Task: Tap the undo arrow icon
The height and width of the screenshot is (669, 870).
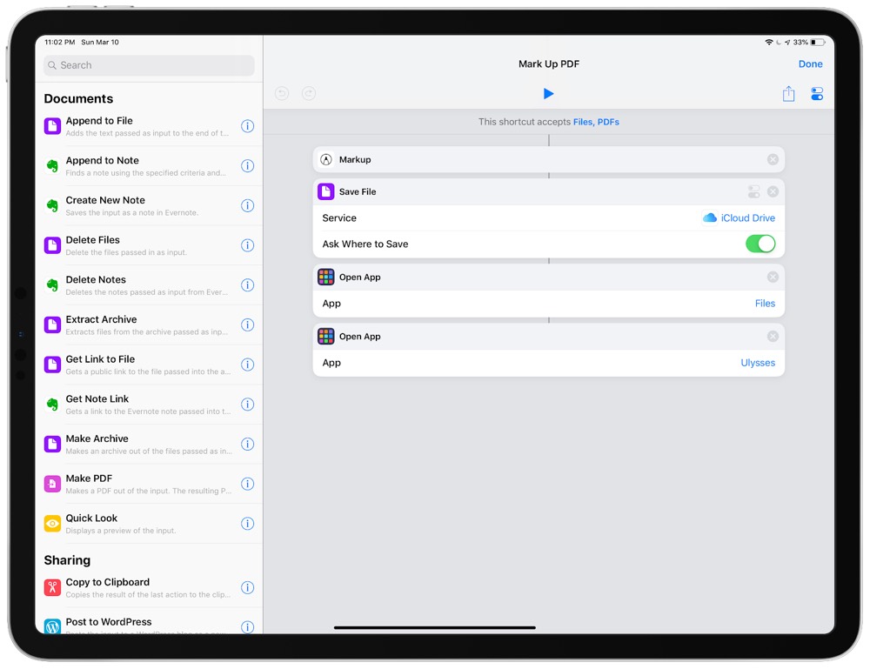Action: click(x=282, y=94)
